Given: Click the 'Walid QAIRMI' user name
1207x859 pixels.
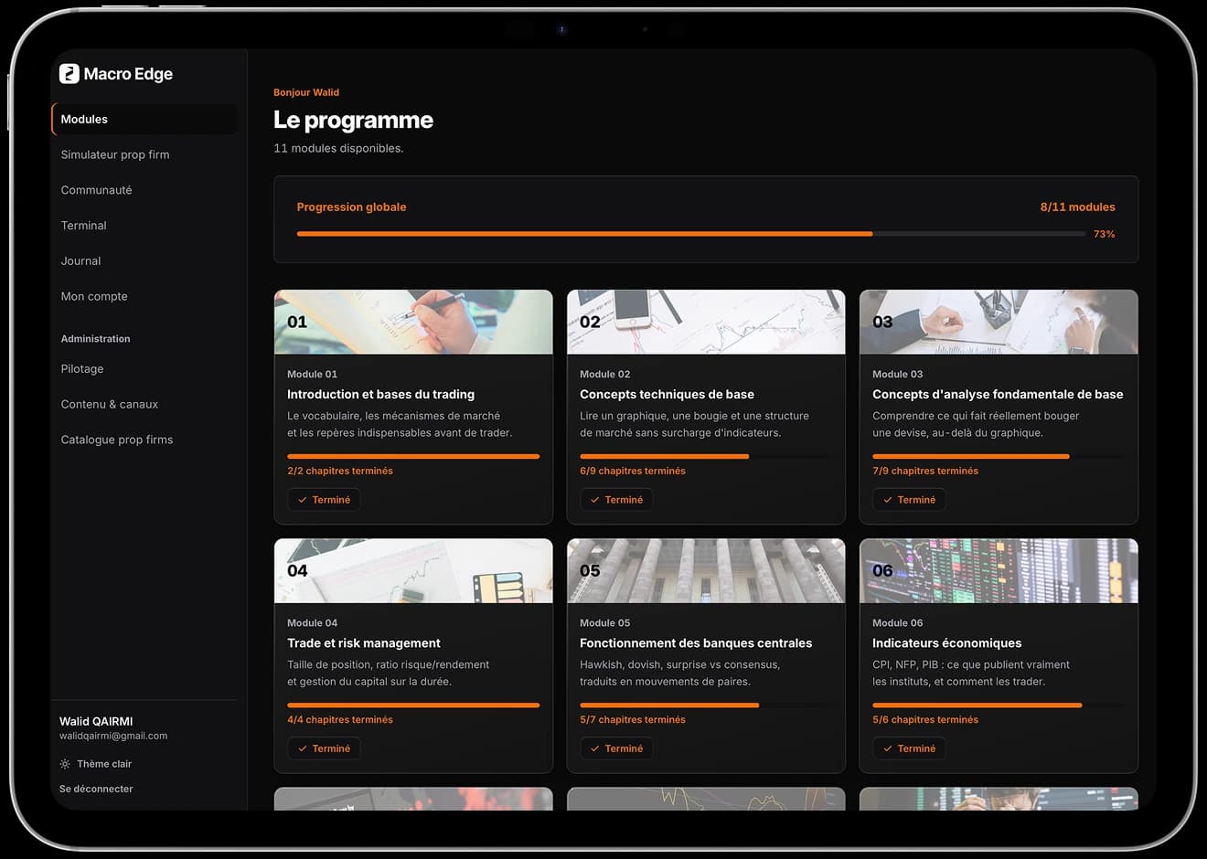Looking at the screenshot, I should (96, 721).
